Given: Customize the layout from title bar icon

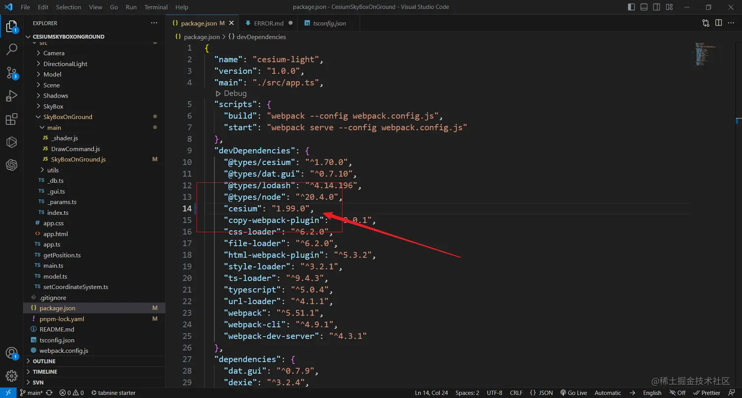Looking at the screenshot, I should (x=669, y=7).
